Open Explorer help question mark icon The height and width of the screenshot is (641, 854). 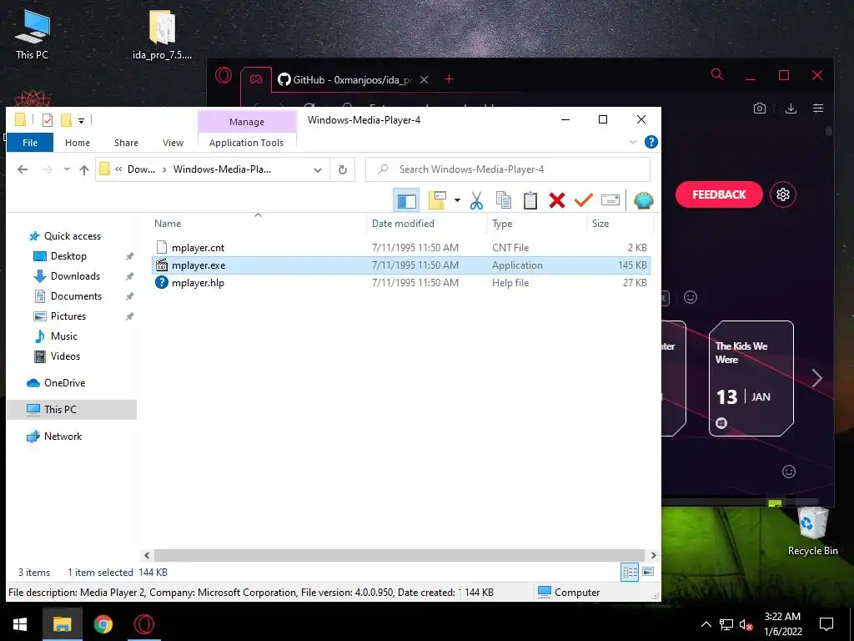click(651, 142)
